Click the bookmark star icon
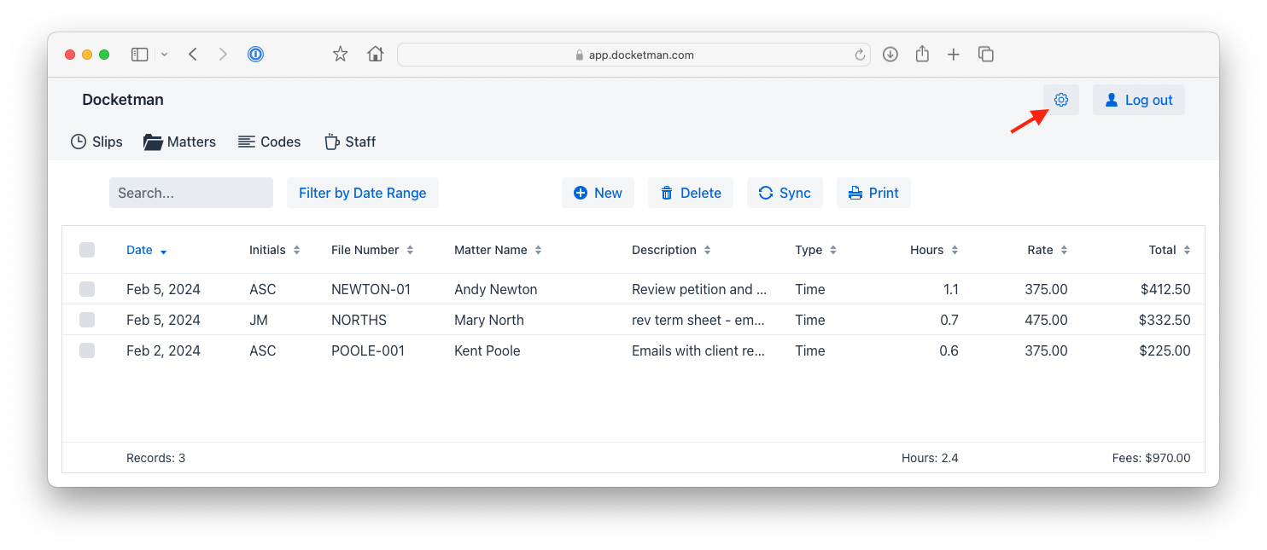1267x550 pixels. [x=340, y=55]
